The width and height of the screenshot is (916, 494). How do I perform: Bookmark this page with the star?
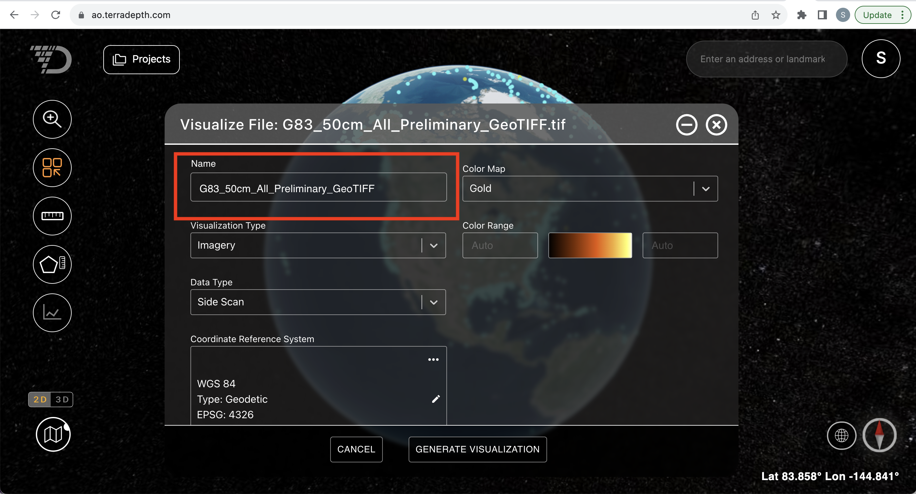pos(776,15)
